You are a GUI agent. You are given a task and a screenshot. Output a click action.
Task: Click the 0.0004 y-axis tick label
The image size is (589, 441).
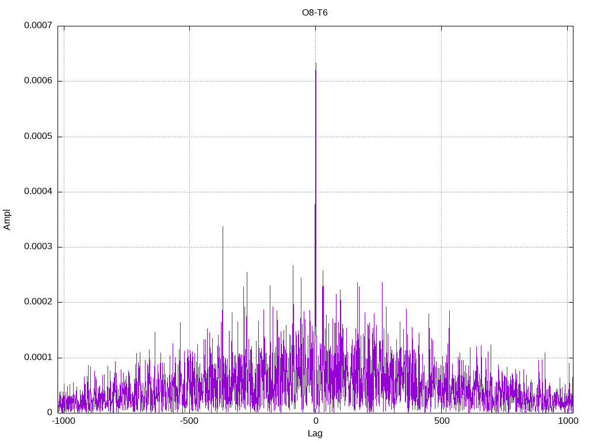(x=39, y=191)
